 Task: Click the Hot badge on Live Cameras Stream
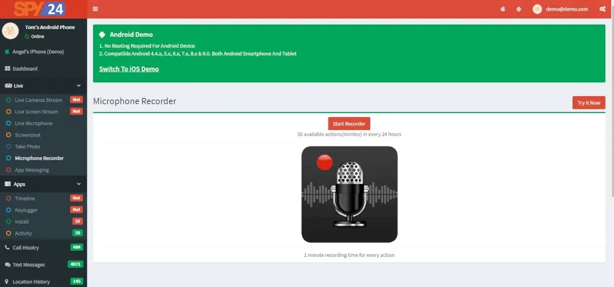pos(76,100)
